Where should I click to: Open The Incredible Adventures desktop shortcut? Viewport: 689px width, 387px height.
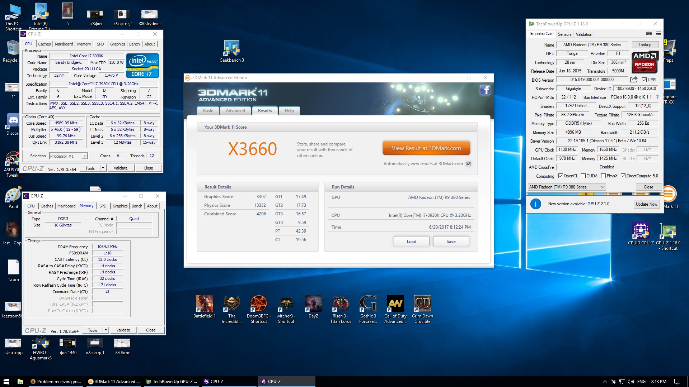(x=232, y=309)
